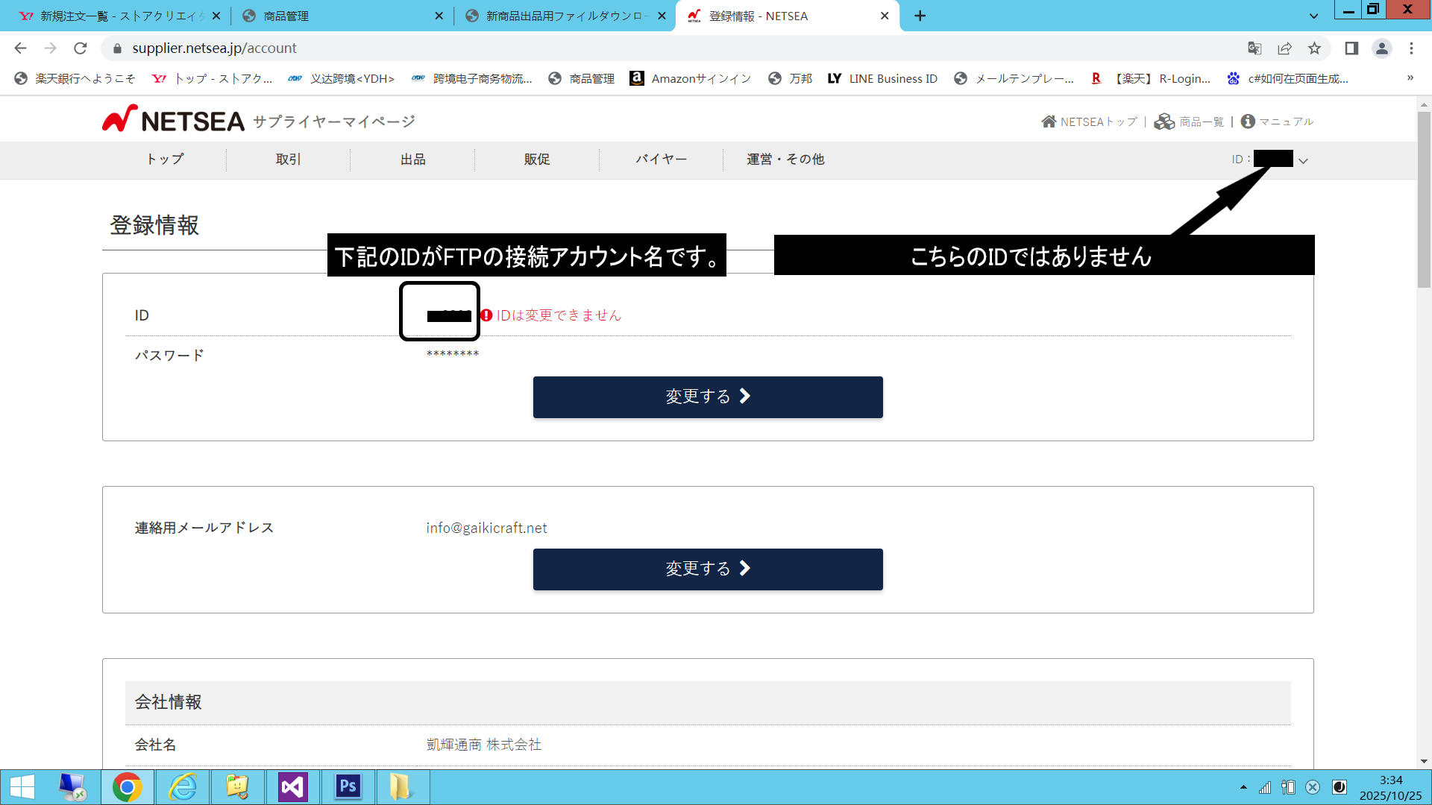Click 変更する button under email address
This screenshot has height=805, width=1432.
(x=707, y=569)
